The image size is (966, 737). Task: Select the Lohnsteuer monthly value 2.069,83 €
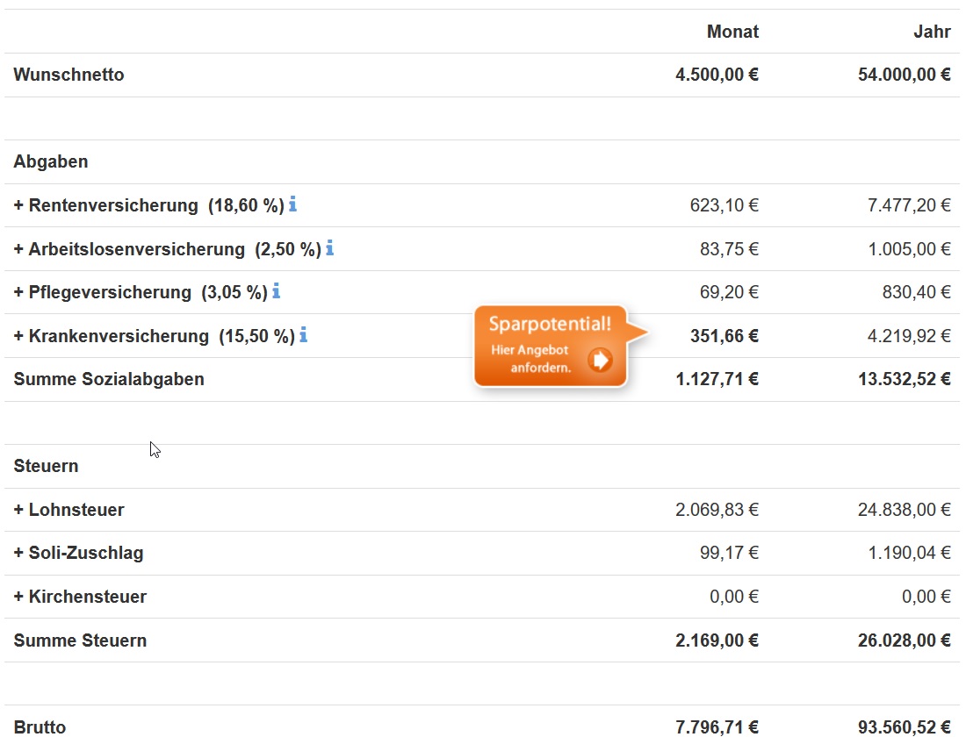pyautogui.click(x=717, y=510)
